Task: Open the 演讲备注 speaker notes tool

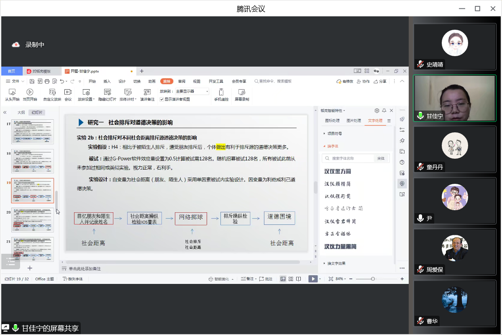Action: point(147,92)
